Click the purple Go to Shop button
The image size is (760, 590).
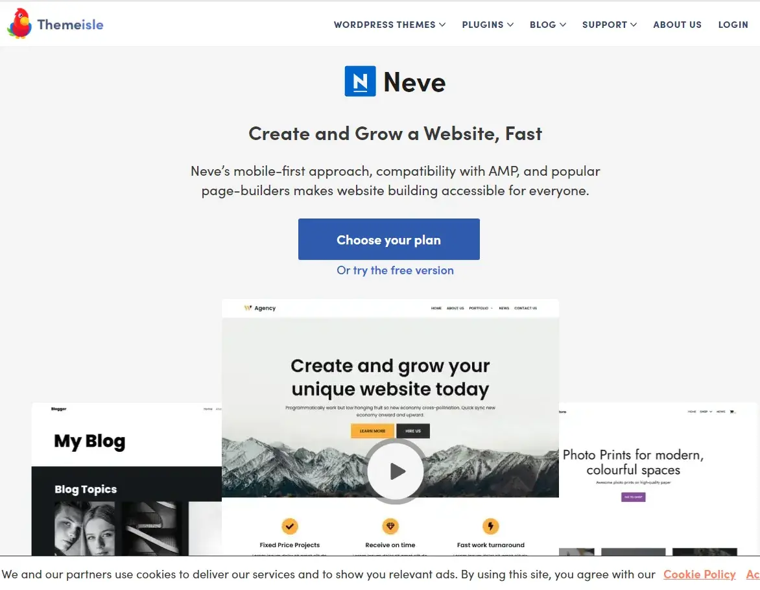[x=633, y=497]
